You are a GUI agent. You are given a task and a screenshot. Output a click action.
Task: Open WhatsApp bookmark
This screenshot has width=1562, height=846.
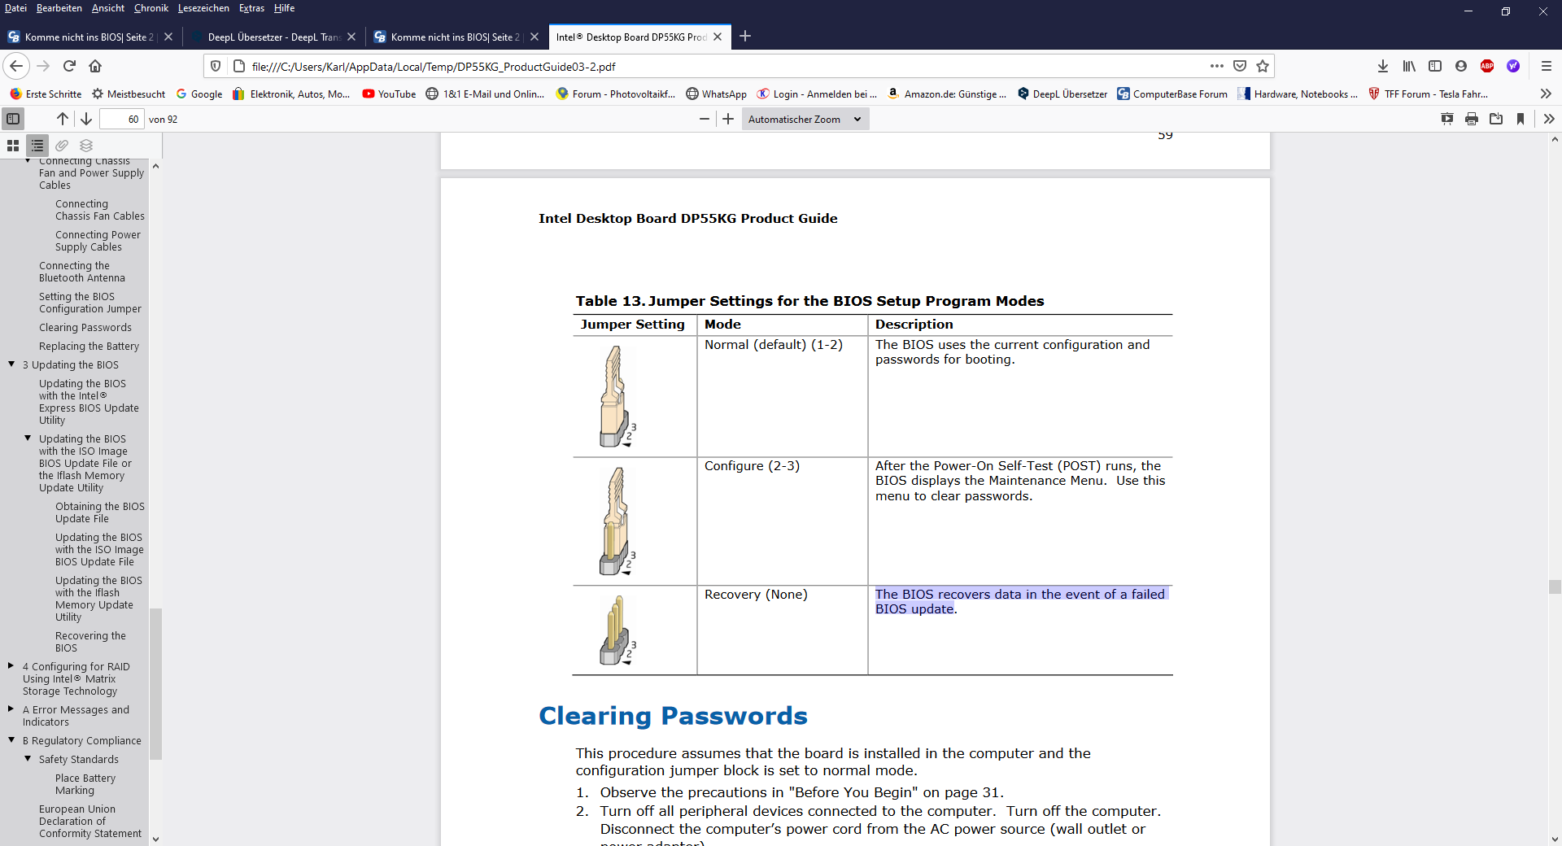coord(716,94)
